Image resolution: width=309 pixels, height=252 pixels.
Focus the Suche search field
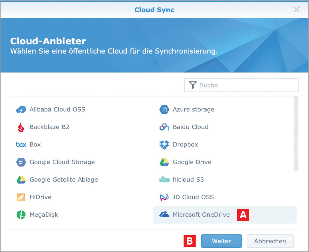click(241, 85)
